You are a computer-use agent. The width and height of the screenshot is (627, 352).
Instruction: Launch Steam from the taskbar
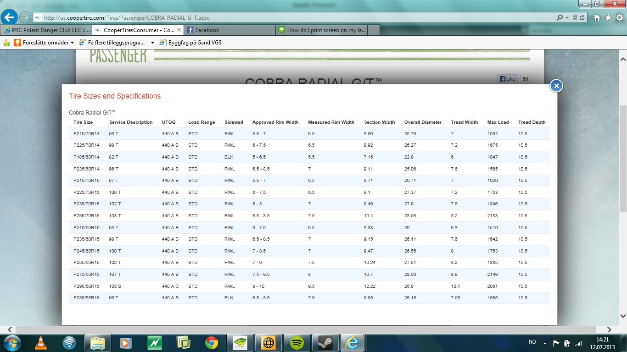325,342
